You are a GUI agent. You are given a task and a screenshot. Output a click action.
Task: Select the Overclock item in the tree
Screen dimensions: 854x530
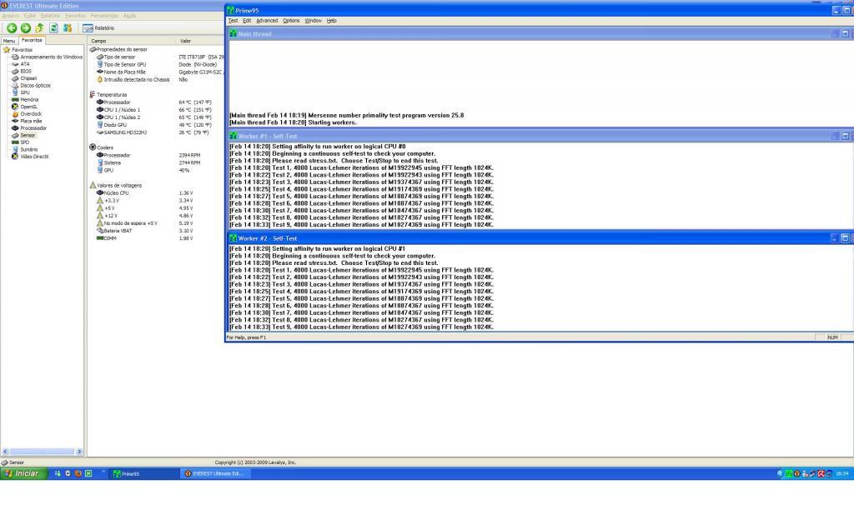click(x=27, y=113)
